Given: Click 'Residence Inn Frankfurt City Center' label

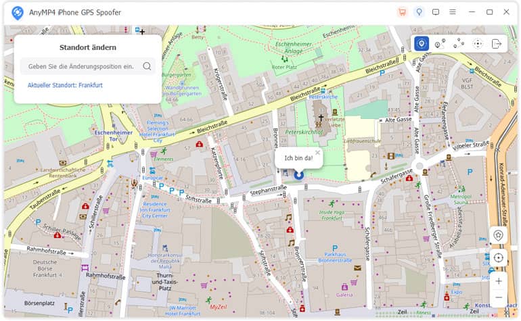Looking at the screenshot, I should coord(155,209).
